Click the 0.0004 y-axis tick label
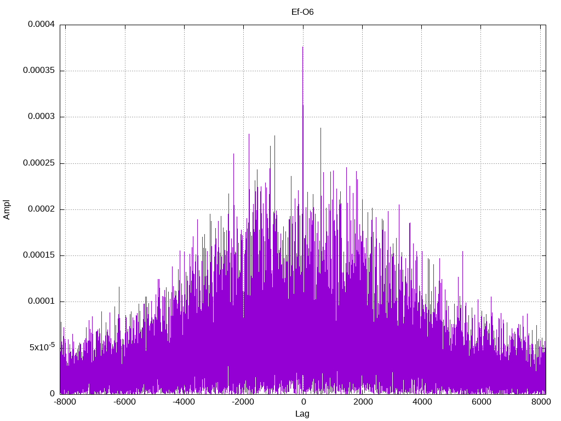This screenshot has width=561, height=421. point(42,24)
